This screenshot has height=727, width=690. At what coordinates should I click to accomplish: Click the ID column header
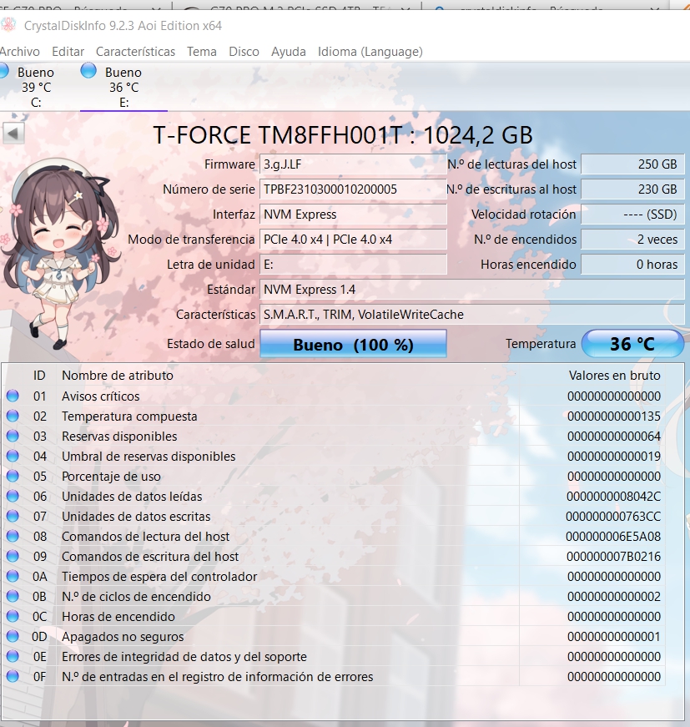tap(39, 376)
